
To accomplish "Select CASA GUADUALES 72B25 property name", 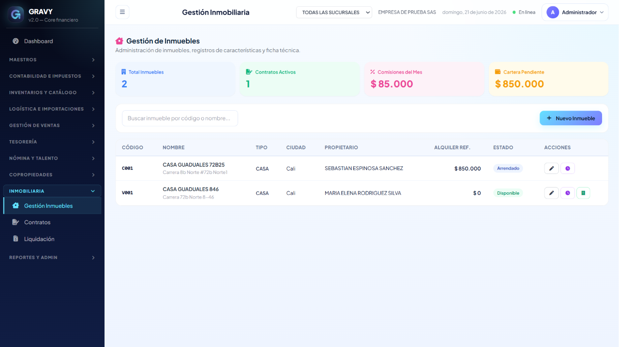I will 194,165.
